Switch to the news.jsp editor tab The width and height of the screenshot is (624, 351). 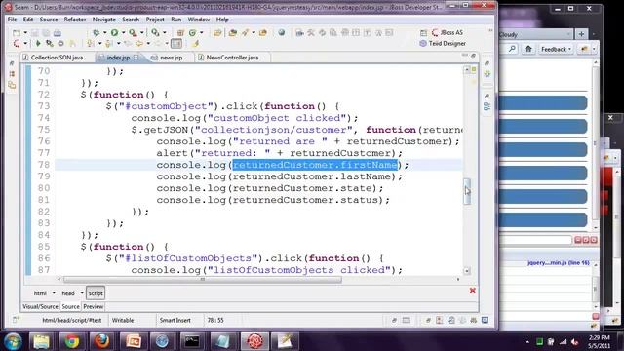point(172,58)
